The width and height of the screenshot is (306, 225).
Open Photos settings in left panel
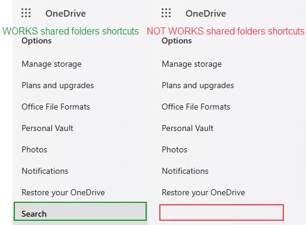[x=34, y=149]
